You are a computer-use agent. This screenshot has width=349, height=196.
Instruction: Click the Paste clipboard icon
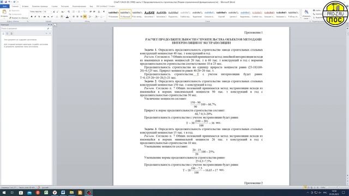click(4, 11)
